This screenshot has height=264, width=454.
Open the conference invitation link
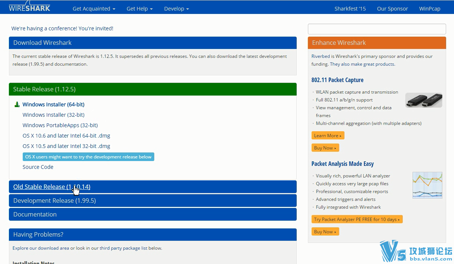pyautogui.click(x=62, y=28)
